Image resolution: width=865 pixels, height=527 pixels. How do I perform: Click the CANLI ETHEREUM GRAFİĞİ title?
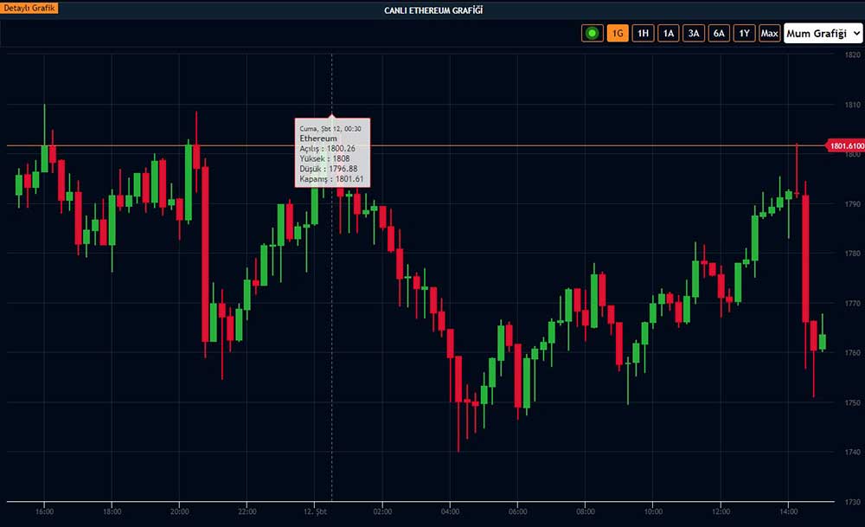pos(433,10)
